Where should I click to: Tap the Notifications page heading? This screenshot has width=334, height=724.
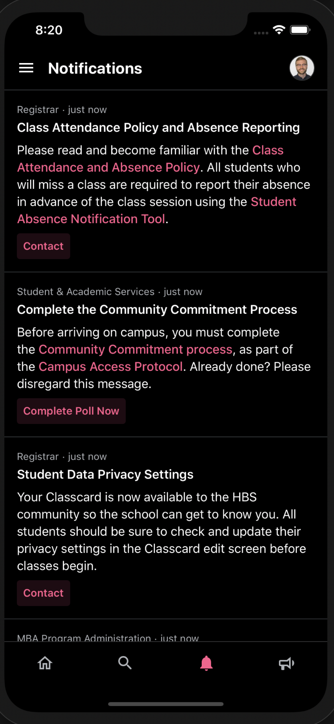click(x=95, y=68)
